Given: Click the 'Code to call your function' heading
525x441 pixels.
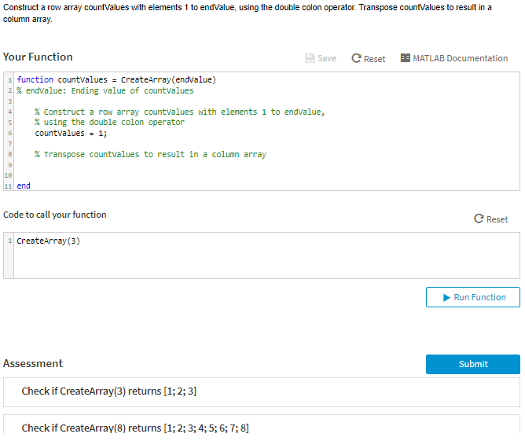Looking at the screenshot, I should click(55, 215).
